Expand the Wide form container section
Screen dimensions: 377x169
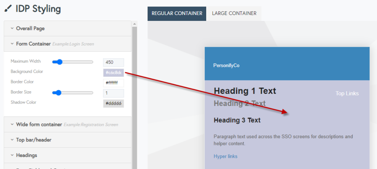coord(67,124)
